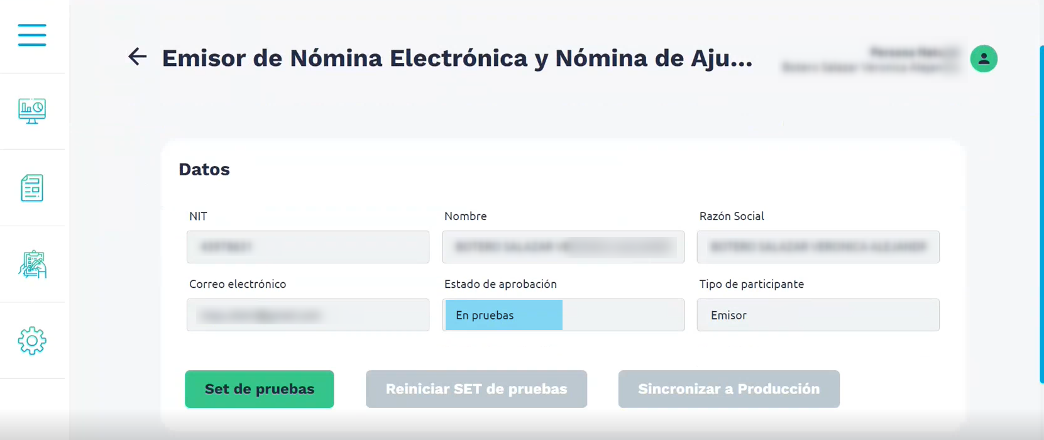Screen dimensions: 1044x440
Task: Click the Tipo de participante 'Emisor' field
Action: 818,315
